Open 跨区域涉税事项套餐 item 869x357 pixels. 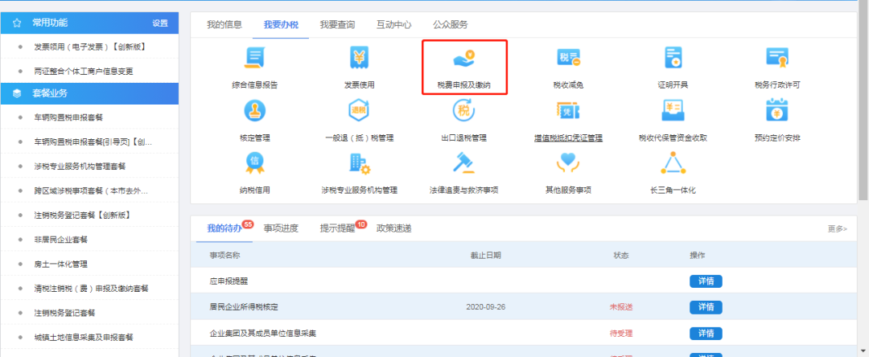coord(91,191)
